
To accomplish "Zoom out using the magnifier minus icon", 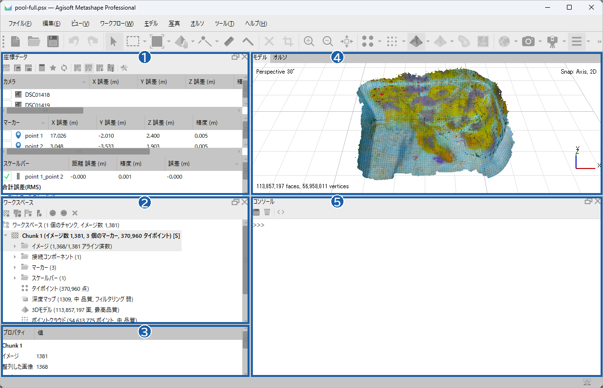I will click(328, 41).
